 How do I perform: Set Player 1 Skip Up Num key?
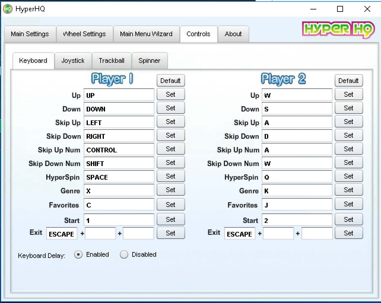pos(171,149)
